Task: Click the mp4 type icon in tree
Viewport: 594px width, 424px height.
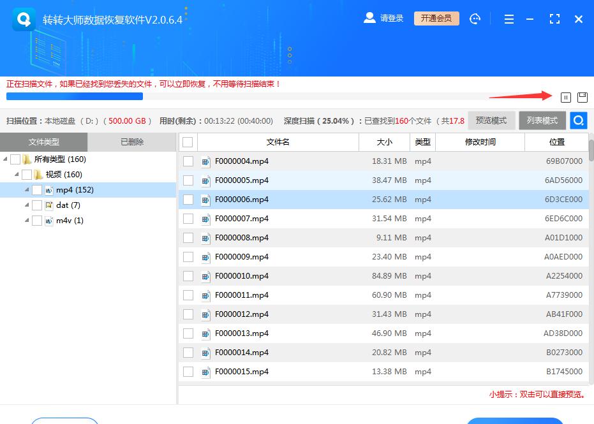Action: pos(49,190)
